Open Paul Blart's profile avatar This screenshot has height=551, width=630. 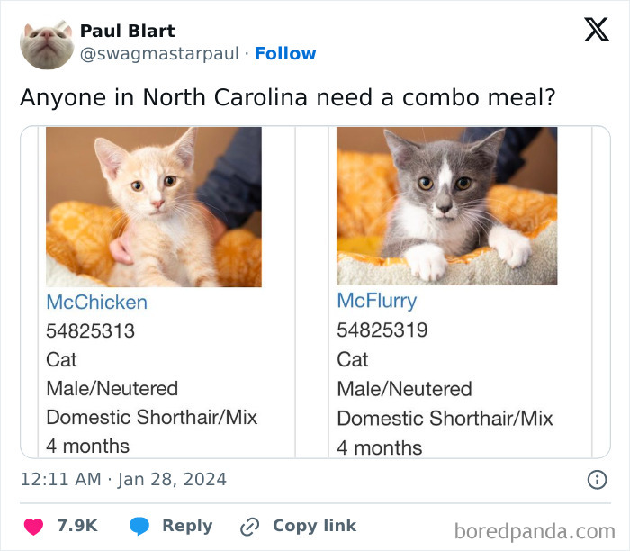pyautogui.click(x=46, y=42)
